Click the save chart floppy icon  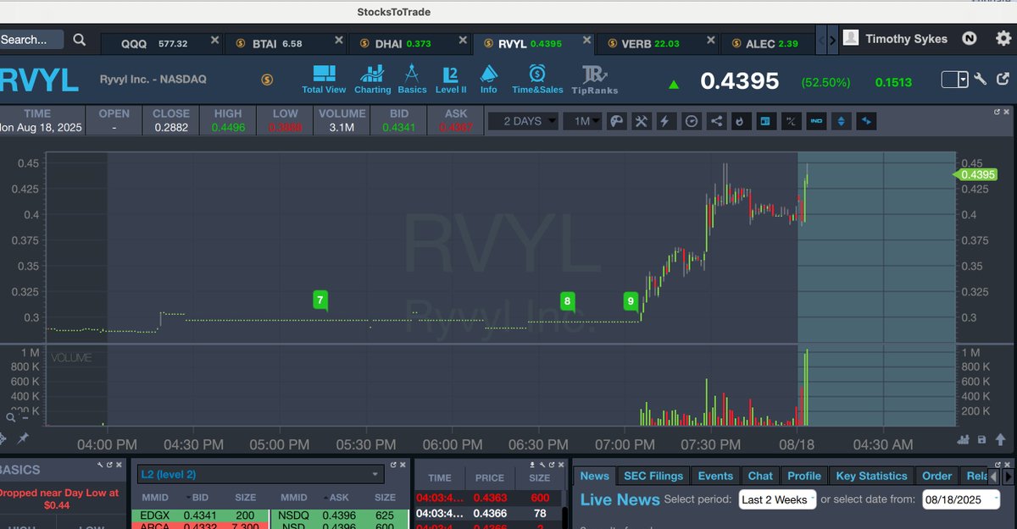point(981,439)
